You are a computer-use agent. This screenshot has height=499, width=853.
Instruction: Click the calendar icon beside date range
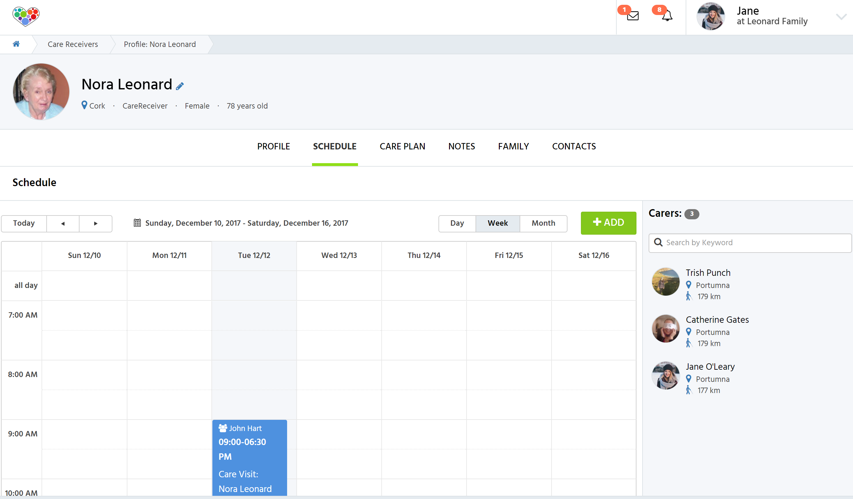[137, 223]
